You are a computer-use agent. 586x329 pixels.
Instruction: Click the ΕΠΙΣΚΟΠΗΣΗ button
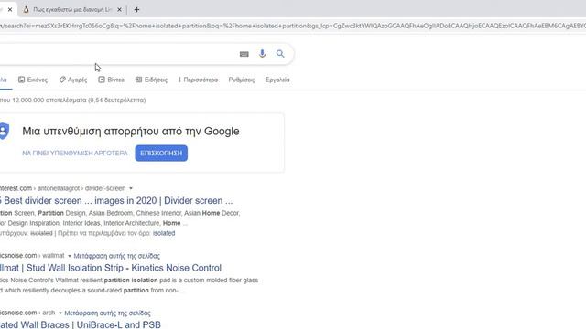click(161, 153)
